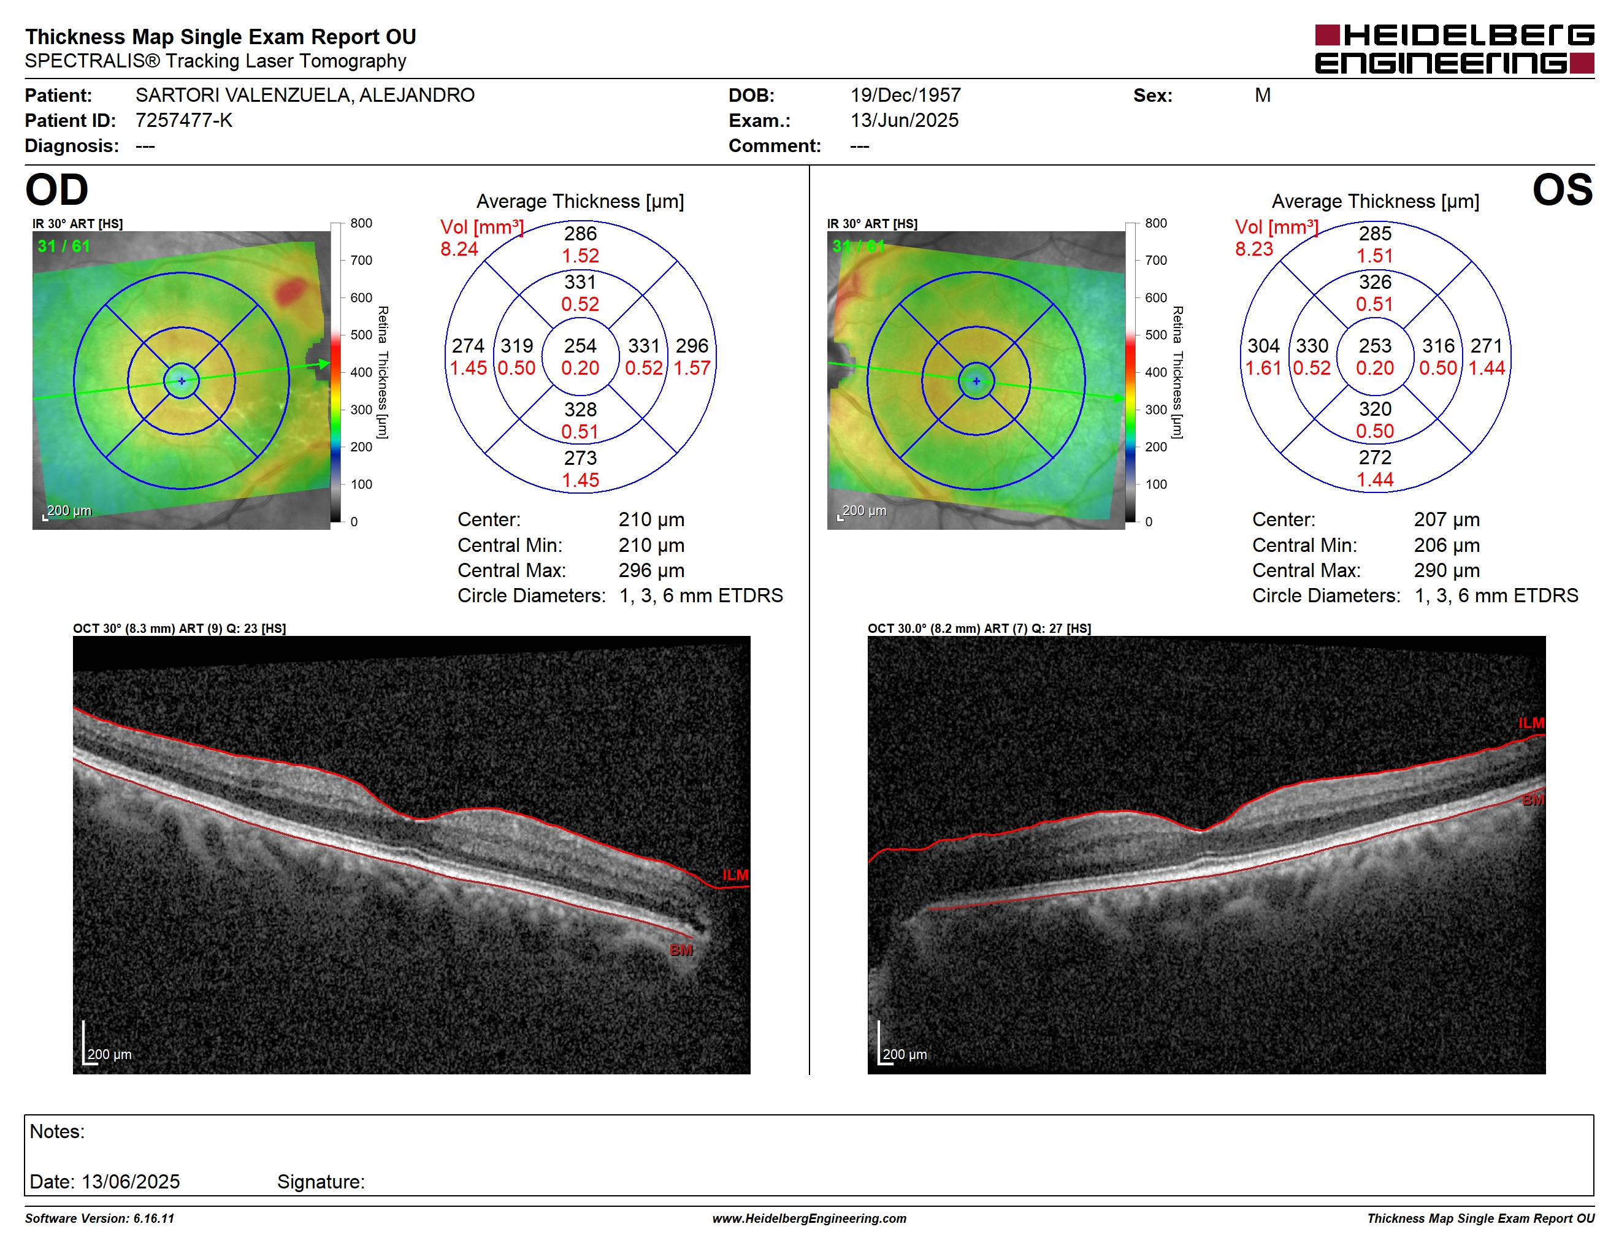
Task: Click the OD outer left value 274
Action: (x=468, y=345)
